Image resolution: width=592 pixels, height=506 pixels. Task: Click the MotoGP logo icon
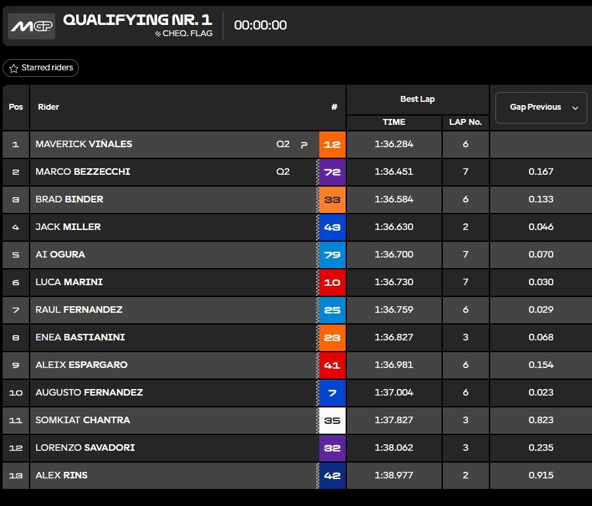(32, 26)
